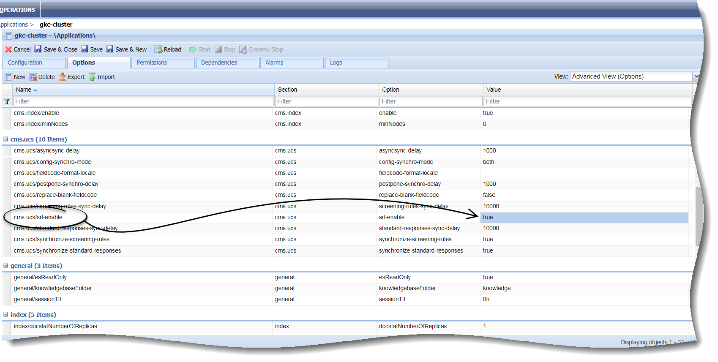The height and width of the screenshot is (362, 718).
Task: Click the Save & Close disk icon
Action: click(x=38, y=49)
